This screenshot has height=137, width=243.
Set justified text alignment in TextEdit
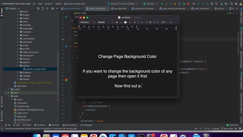pyautogui.click(x=157, y=22)
